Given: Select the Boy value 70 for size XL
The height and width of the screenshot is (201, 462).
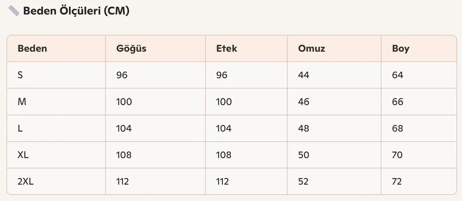Looking at the screenshot, I should (x=397, y=155).
